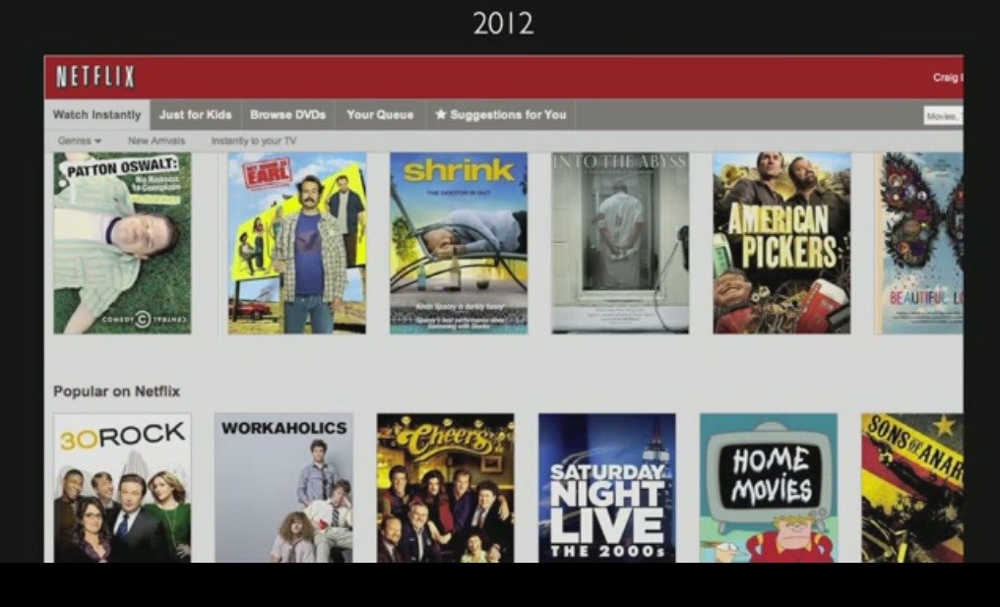Click the Popular on Netflix heading
The width and height of the screenshot is (1000, 607).
coord(117,392)
